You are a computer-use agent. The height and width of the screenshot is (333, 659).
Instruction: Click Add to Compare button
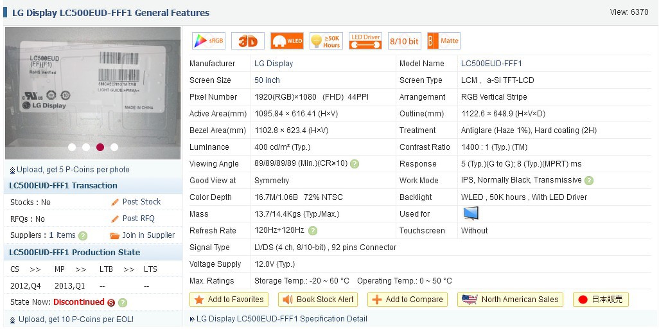click(407, 300)
